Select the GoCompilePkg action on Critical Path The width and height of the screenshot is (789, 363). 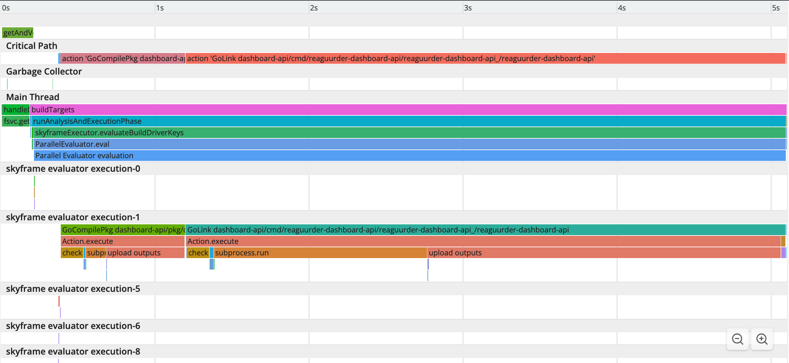[x=123, y=58]
